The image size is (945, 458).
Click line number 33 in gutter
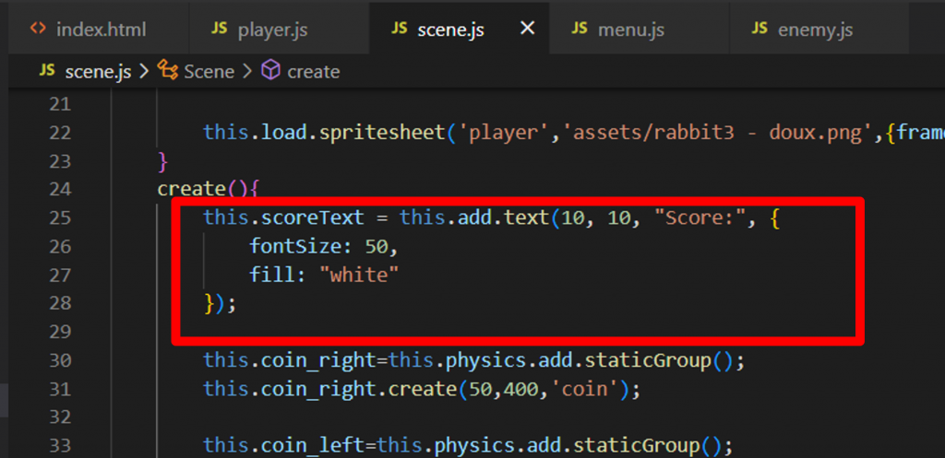(x=60, y=445)
